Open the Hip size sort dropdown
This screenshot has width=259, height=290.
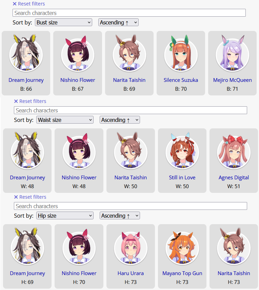coord(65,216)
